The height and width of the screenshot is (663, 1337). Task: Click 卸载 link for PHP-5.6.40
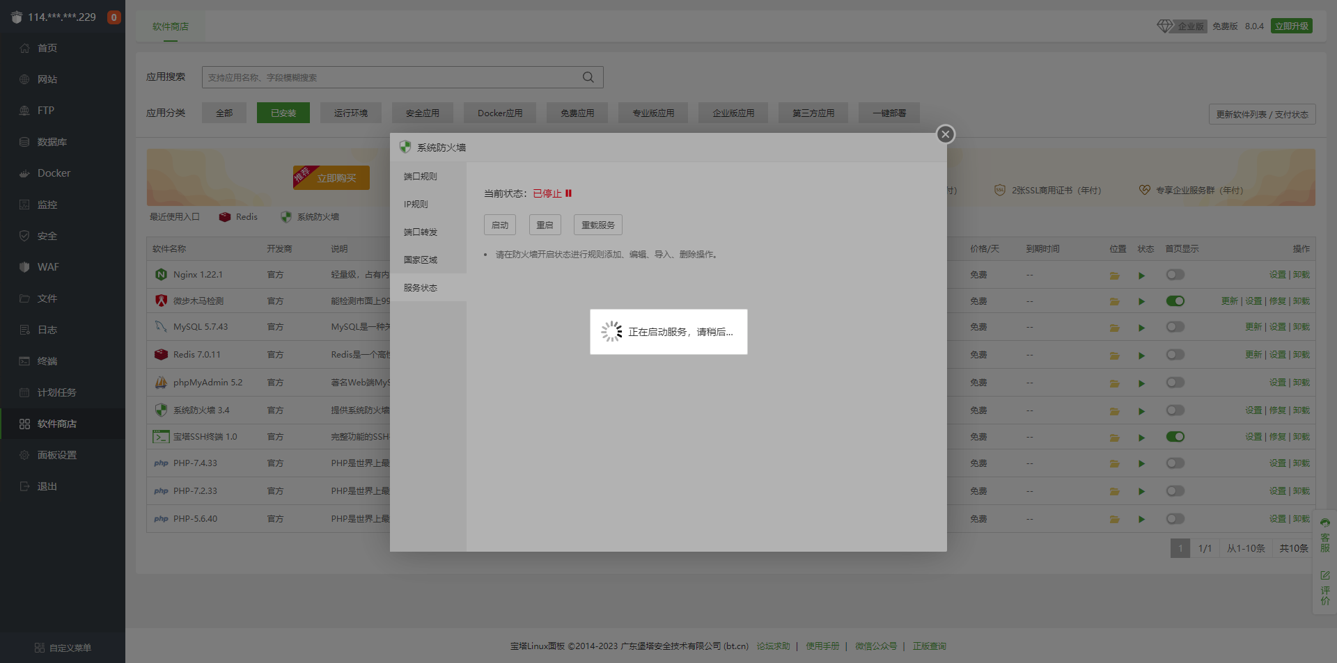point(1301,519)
